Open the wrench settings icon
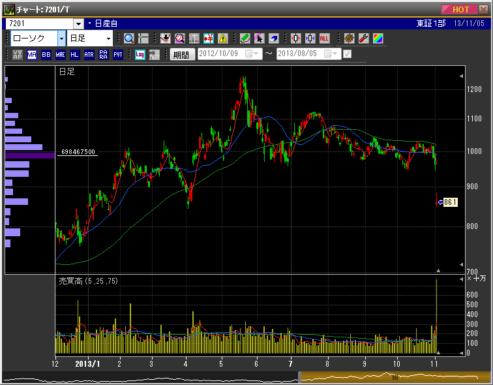 364,38
